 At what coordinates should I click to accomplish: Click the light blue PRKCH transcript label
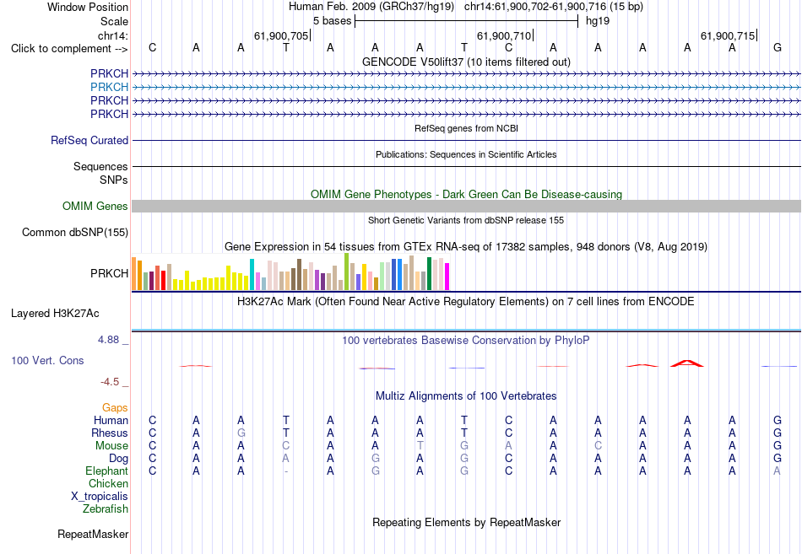pyautogui.click(x=109, y=87)
